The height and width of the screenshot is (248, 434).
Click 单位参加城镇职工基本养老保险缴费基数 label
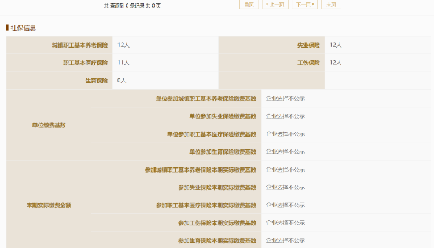[x=205, y=99]
